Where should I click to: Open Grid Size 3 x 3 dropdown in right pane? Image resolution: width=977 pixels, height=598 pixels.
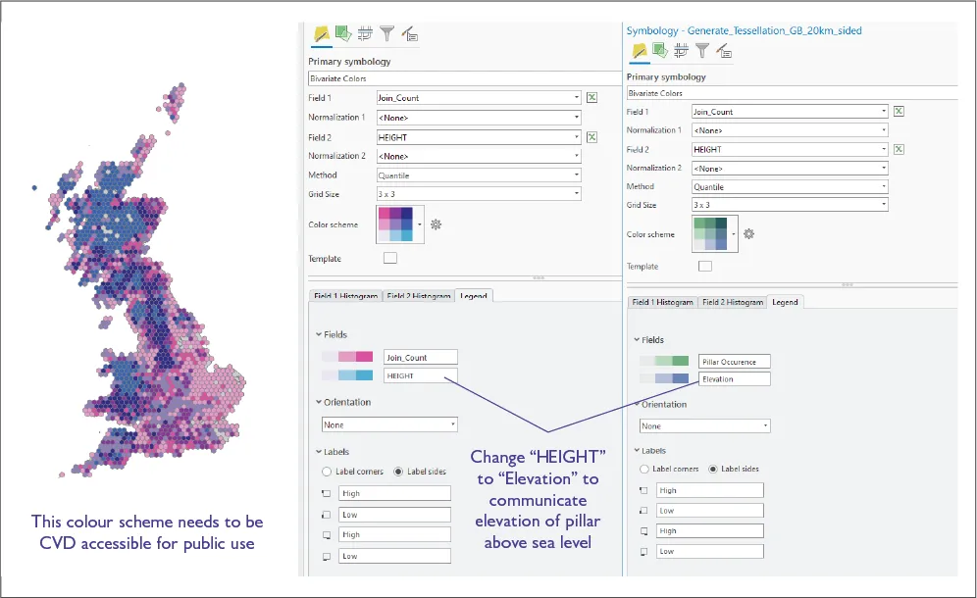(790, 205)
